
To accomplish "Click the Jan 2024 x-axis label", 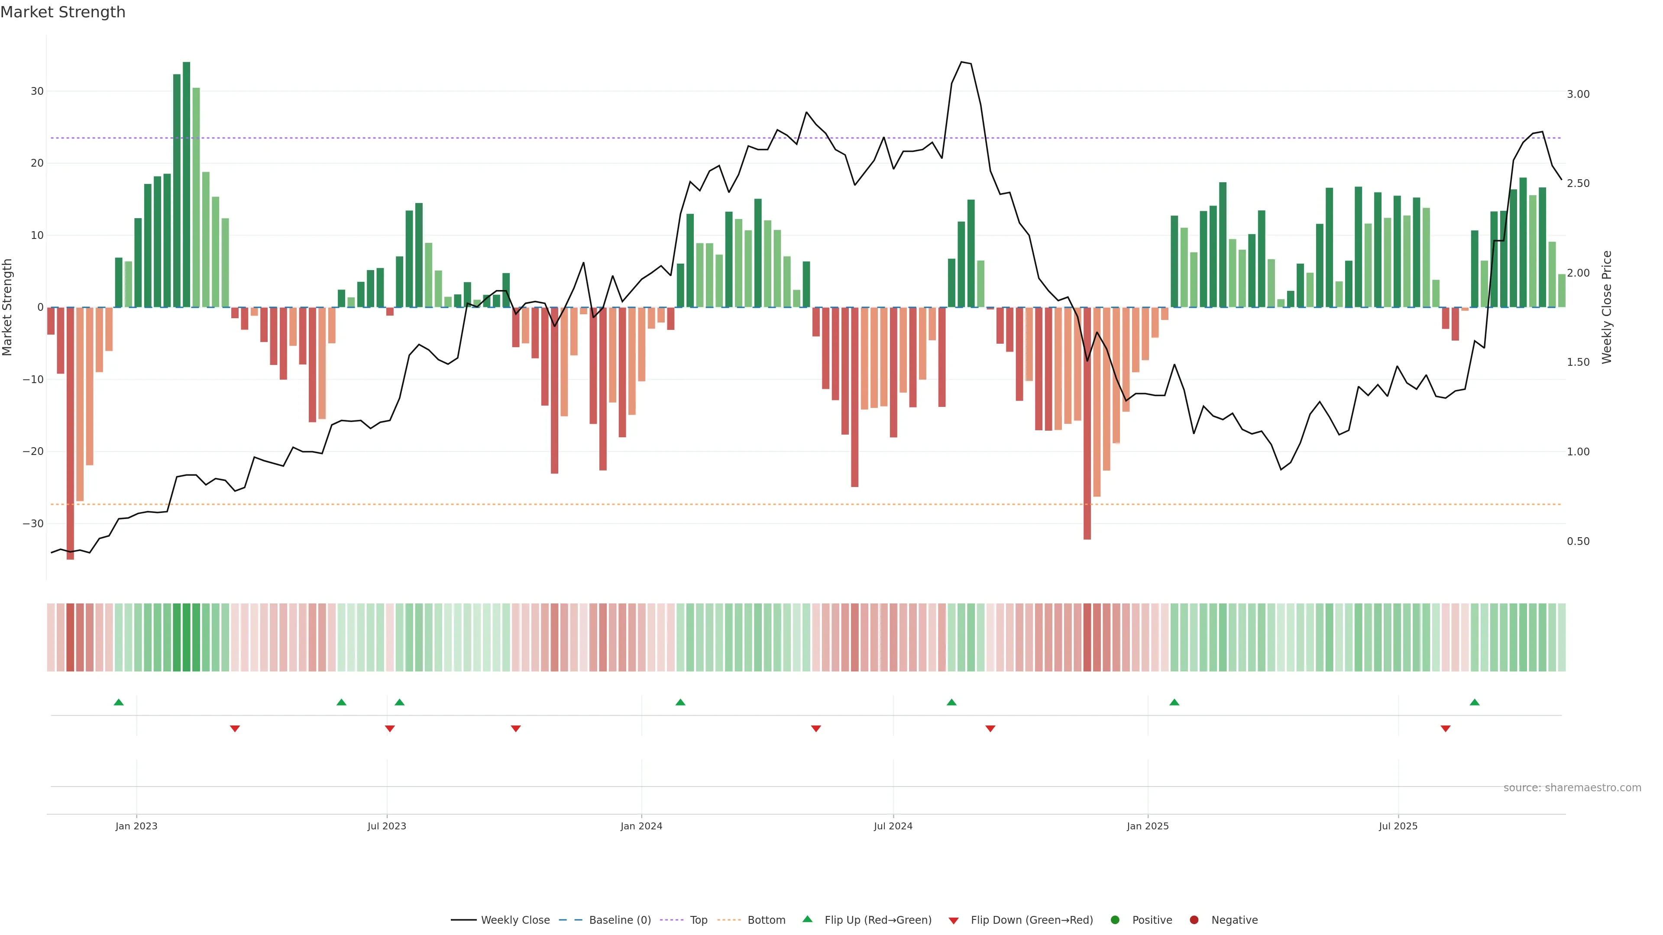I will [x=641, y=826].
